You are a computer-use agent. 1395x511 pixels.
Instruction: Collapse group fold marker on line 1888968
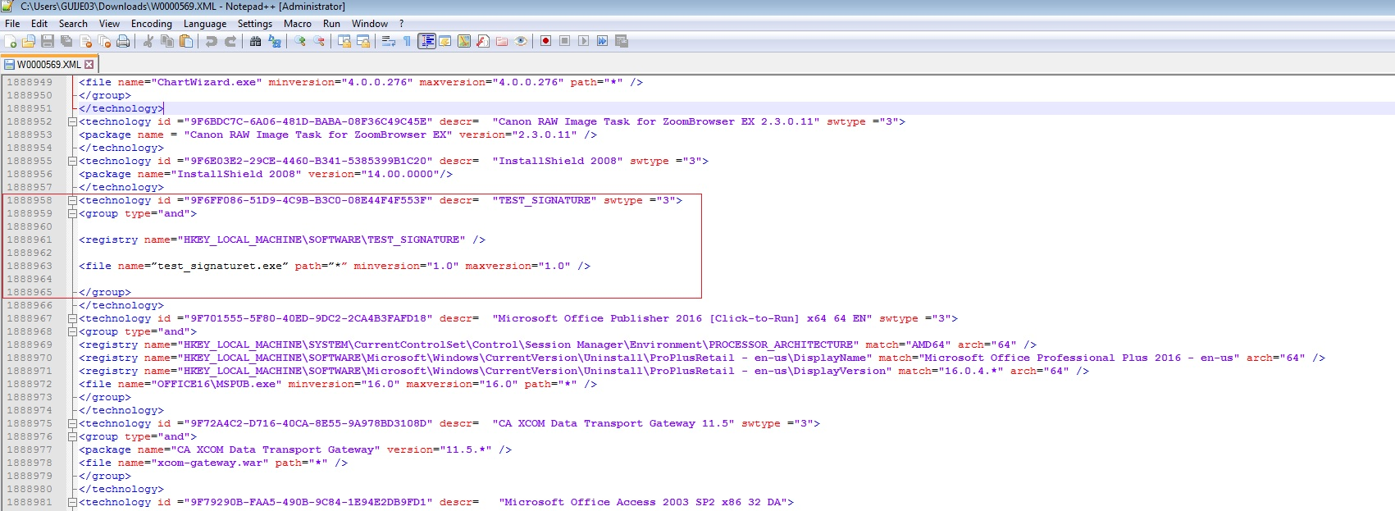(x=72, y=331)
